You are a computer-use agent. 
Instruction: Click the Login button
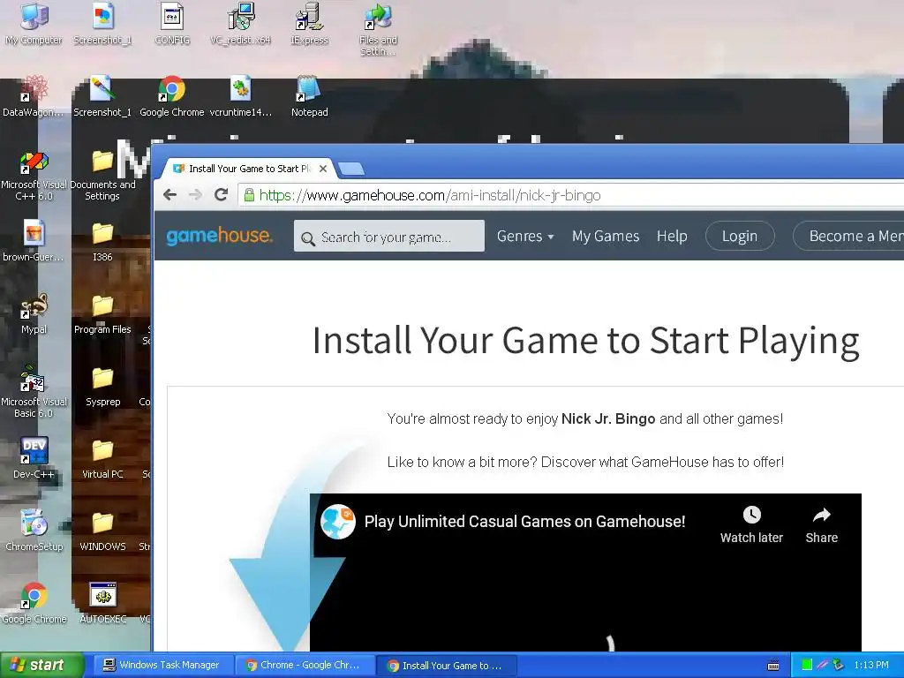pos(740,236)
